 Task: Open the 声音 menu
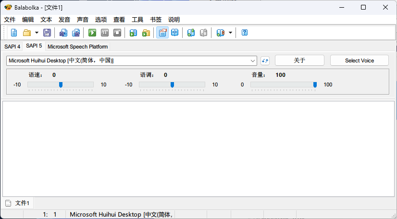pyautogui.click(x=83, y=20)
